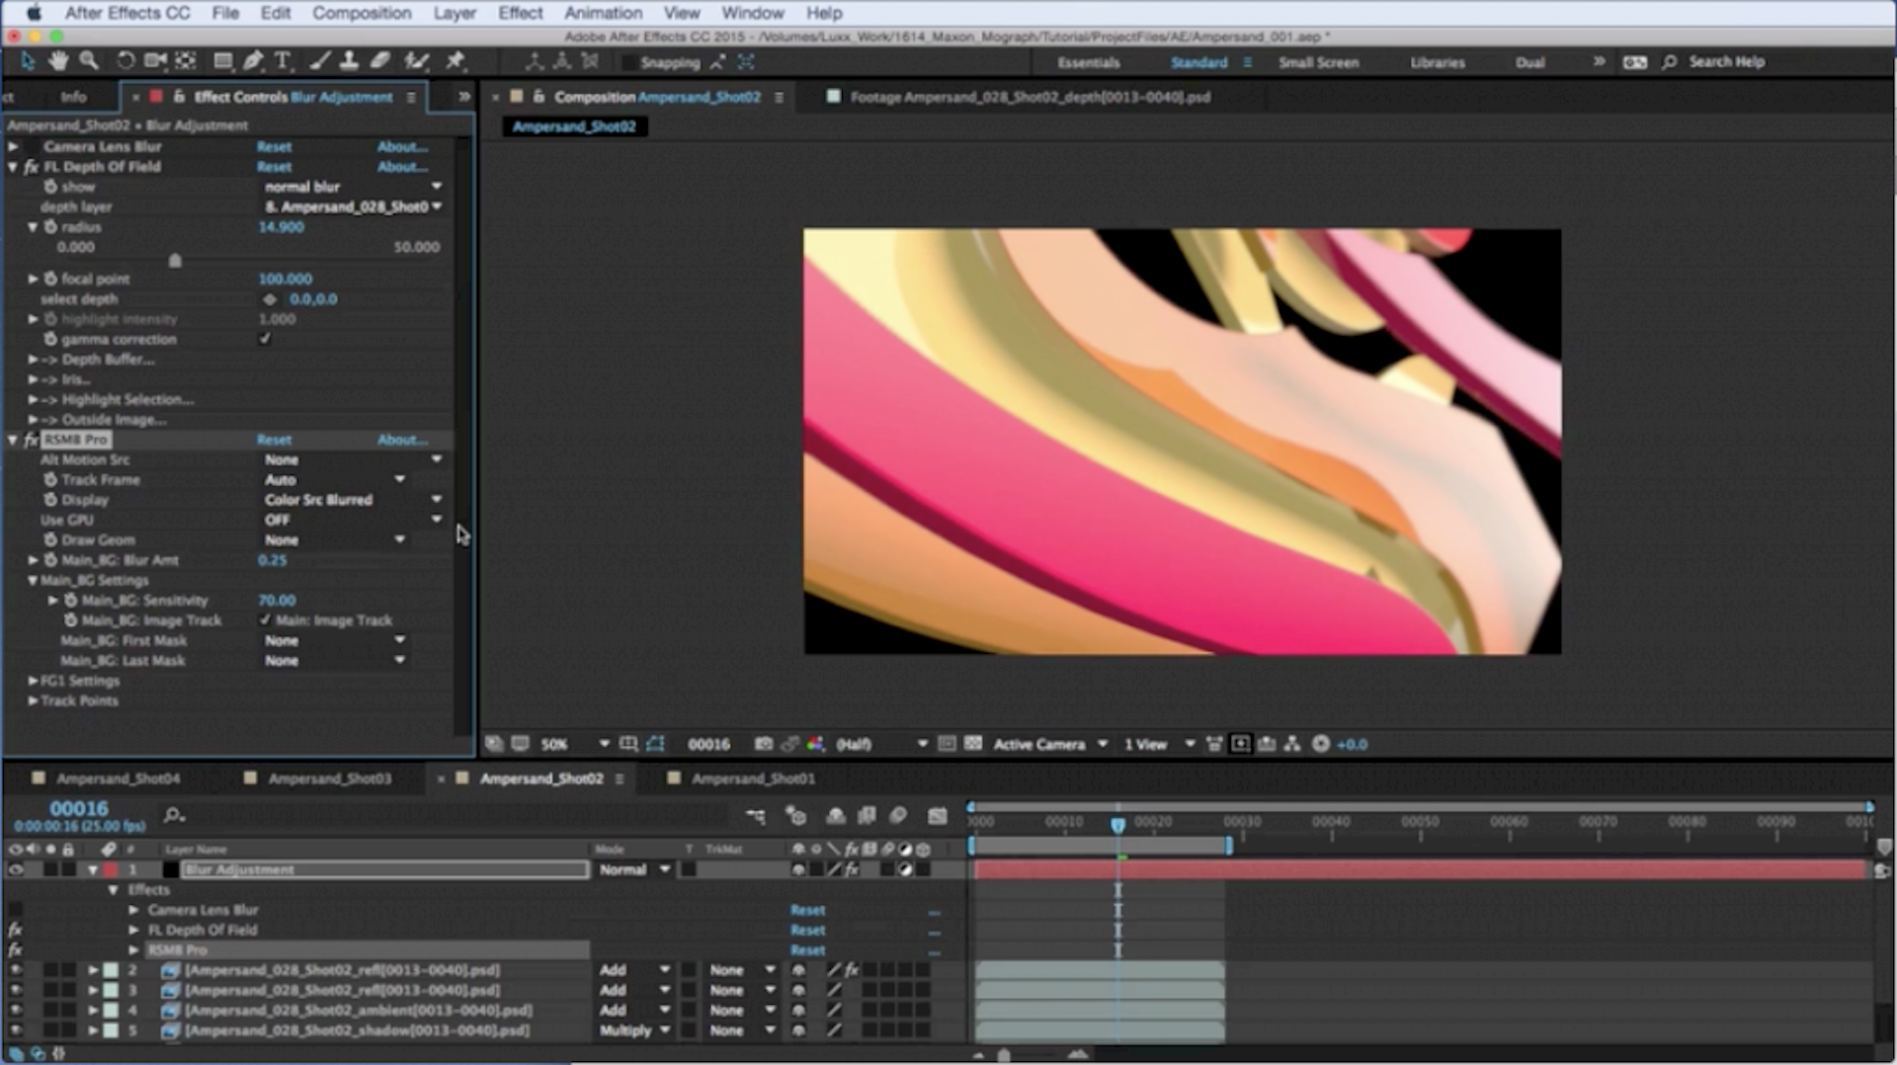The width and height of the screenshot is (1897, 1065).
Task: Toggle the RSMB Pro fx switch
Action: (x=32, y=440)
